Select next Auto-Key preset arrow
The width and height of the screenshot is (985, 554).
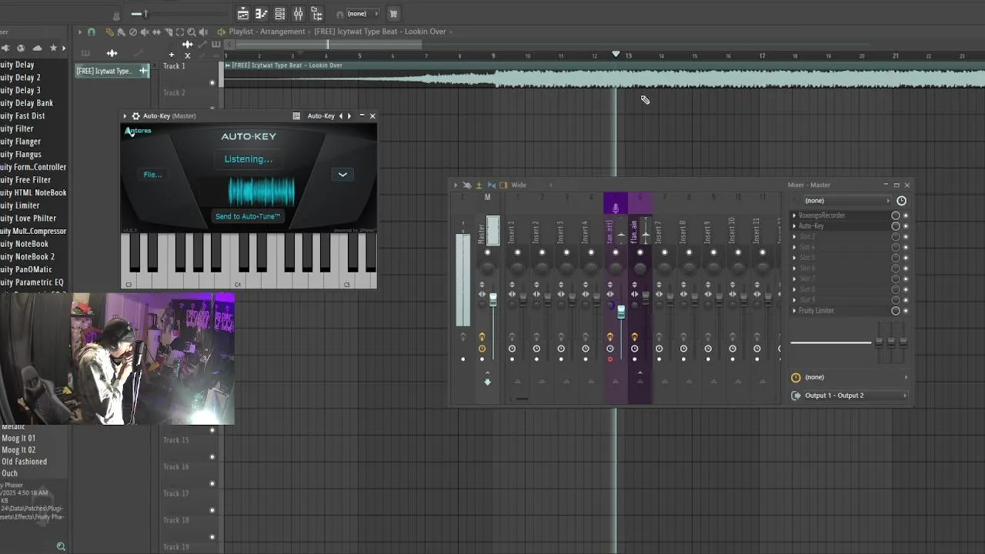[349, 116]
